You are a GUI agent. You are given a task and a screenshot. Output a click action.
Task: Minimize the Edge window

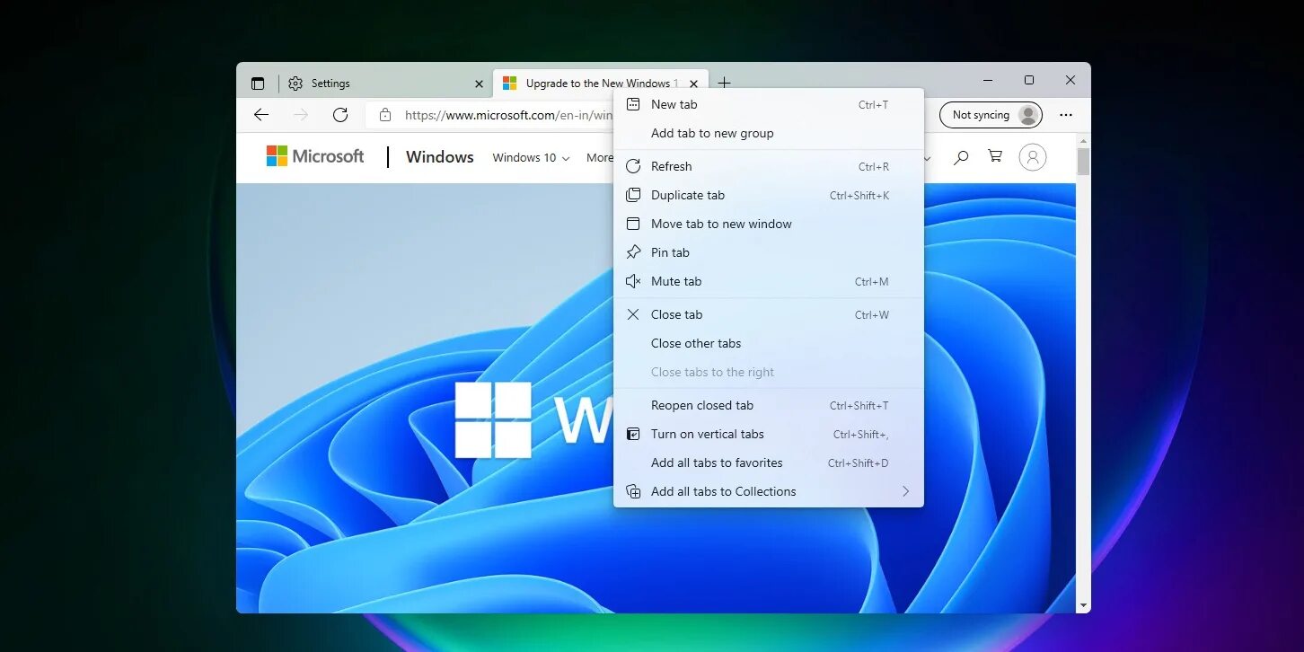click(x=988, y=80)
